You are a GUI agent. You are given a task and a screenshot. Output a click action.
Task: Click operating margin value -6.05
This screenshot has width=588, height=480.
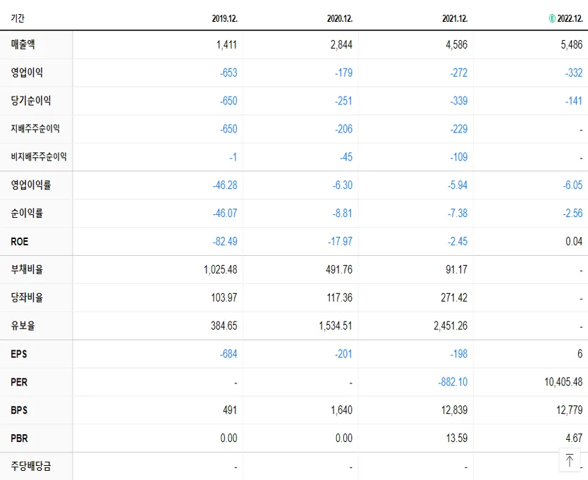(572, 185)
